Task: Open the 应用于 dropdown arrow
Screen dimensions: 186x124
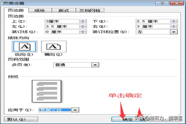Action: [x=75, y=110]
